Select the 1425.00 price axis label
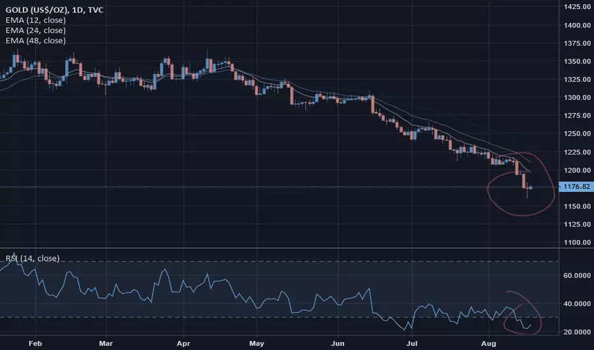The width and height of the screenshot is (594, 350). point(577,6)
